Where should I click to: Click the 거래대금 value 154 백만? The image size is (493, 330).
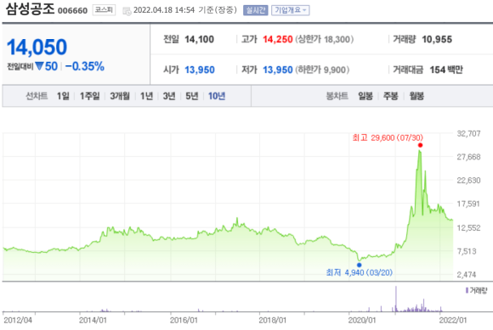tap(446, 70)
